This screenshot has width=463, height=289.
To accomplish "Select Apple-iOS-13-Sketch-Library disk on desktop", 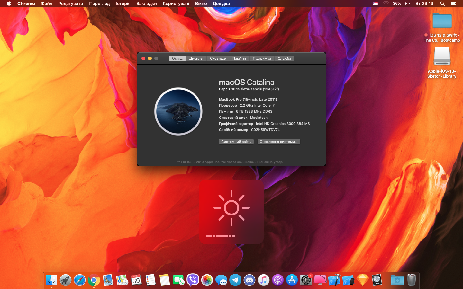I will point(442,63).
